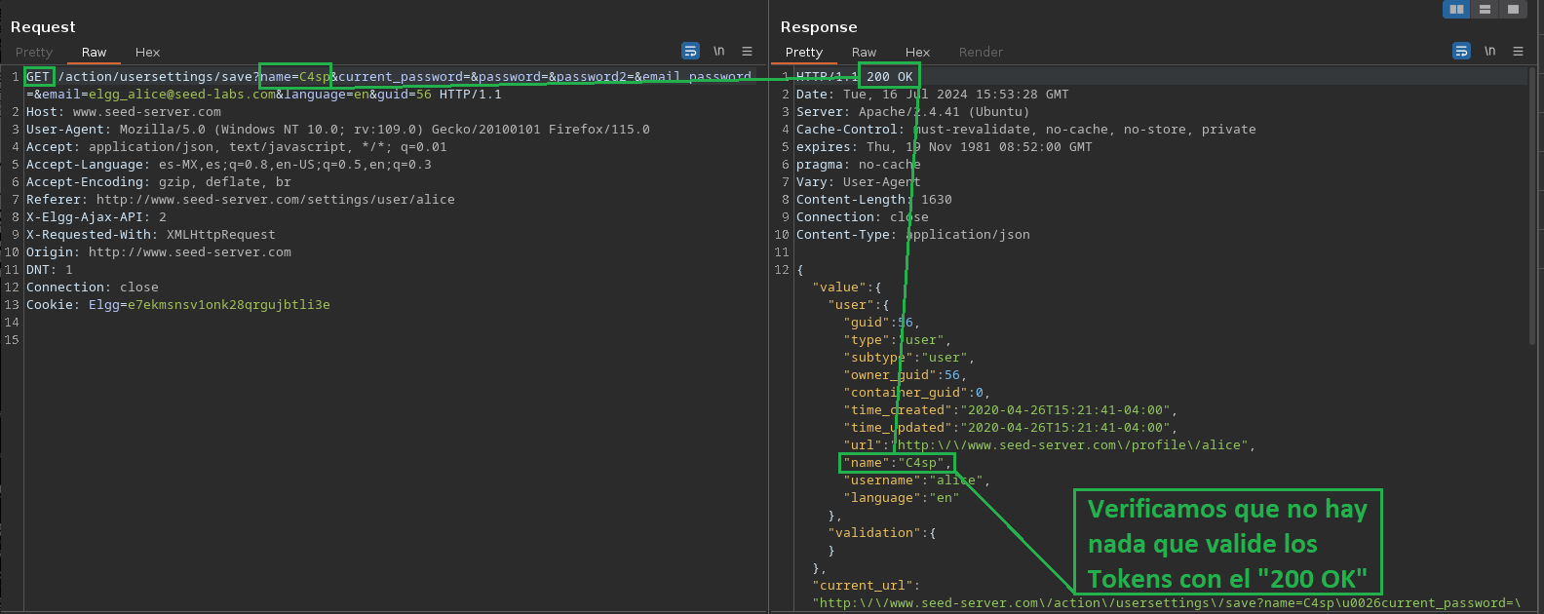Switch Request view to Pretty tab
The image size is (1544, 614).
tap(34, 53)
